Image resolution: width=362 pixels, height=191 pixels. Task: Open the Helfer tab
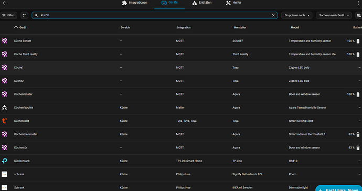coord(233,3)
